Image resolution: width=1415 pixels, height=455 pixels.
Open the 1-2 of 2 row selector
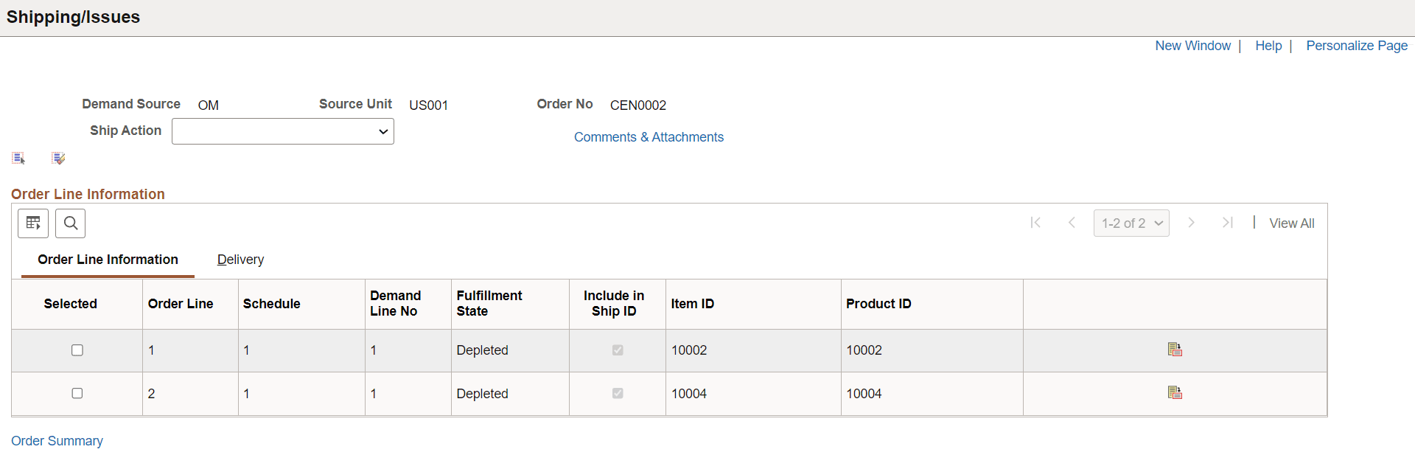(1131, 223)
